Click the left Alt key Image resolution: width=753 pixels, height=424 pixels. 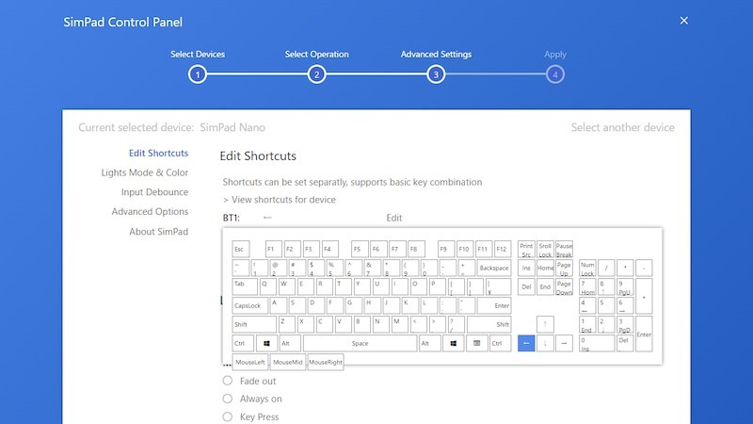point(290,343)
